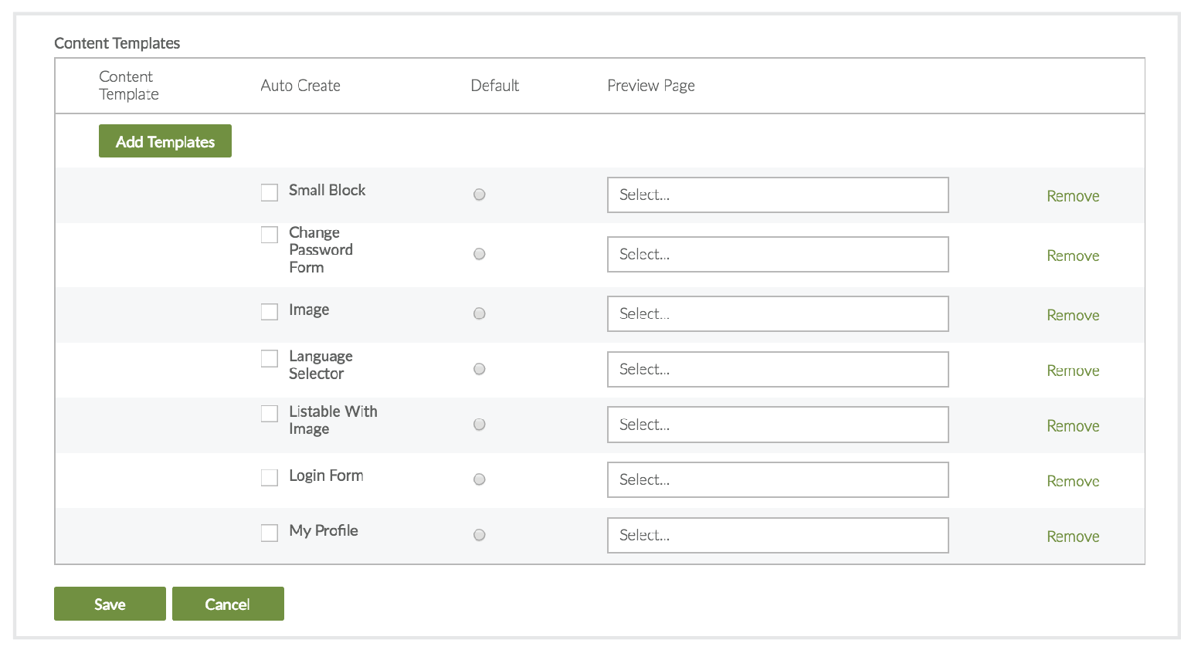Open preview page dropdown for Small Block
The image size is (1191, 650).
tap(777, 195)
